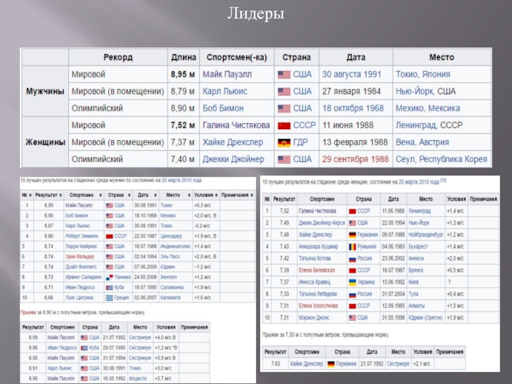Viewport: 512px width, 384px height.
Task: Click the date link 18 октября 1968
Action: 353,108
